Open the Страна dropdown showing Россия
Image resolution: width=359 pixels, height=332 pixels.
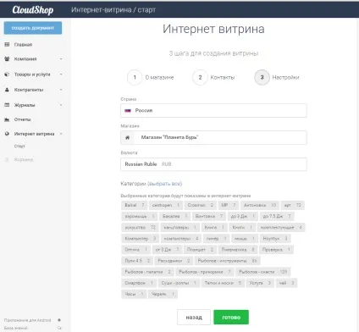[x=213, y=111]
